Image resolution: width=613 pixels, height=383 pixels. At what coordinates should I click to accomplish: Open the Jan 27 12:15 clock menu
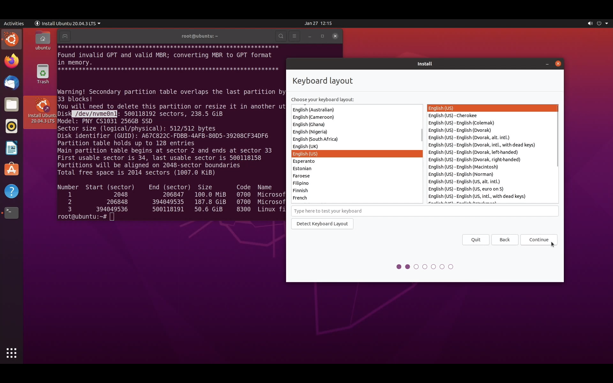click(318, 23)
